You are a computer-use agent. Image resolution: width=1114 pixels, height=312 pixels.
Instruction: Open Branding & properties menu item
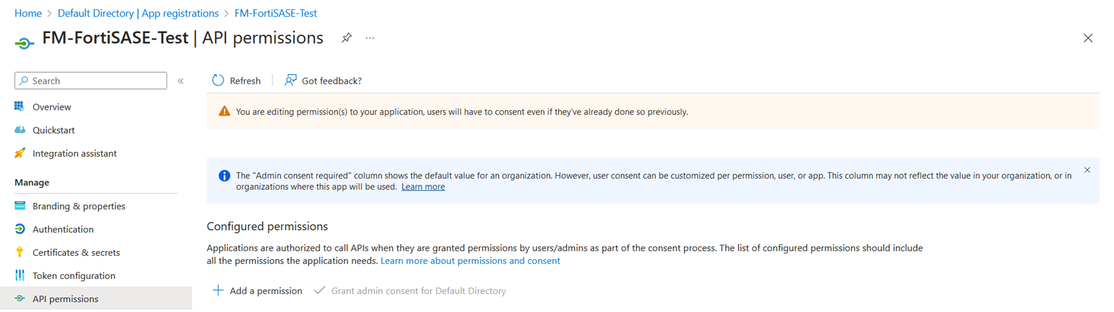pyautogui.click(x=79, y=206)
